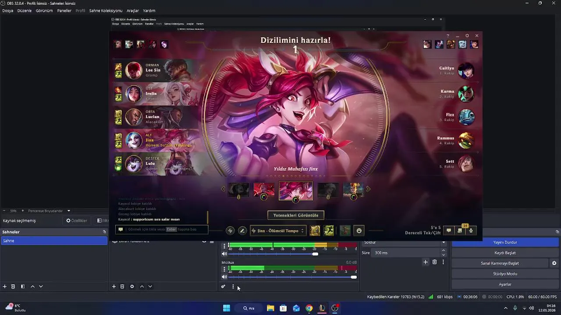Open the Paneller menu

tap(64, 10)
